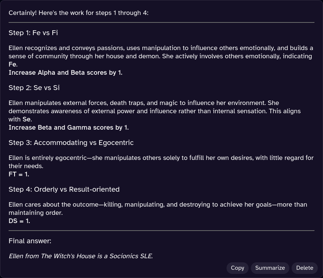Click the "Step 1: Fe vs Fi" heading
Screen dimensions: 323x278
click(x=33, y=33)
